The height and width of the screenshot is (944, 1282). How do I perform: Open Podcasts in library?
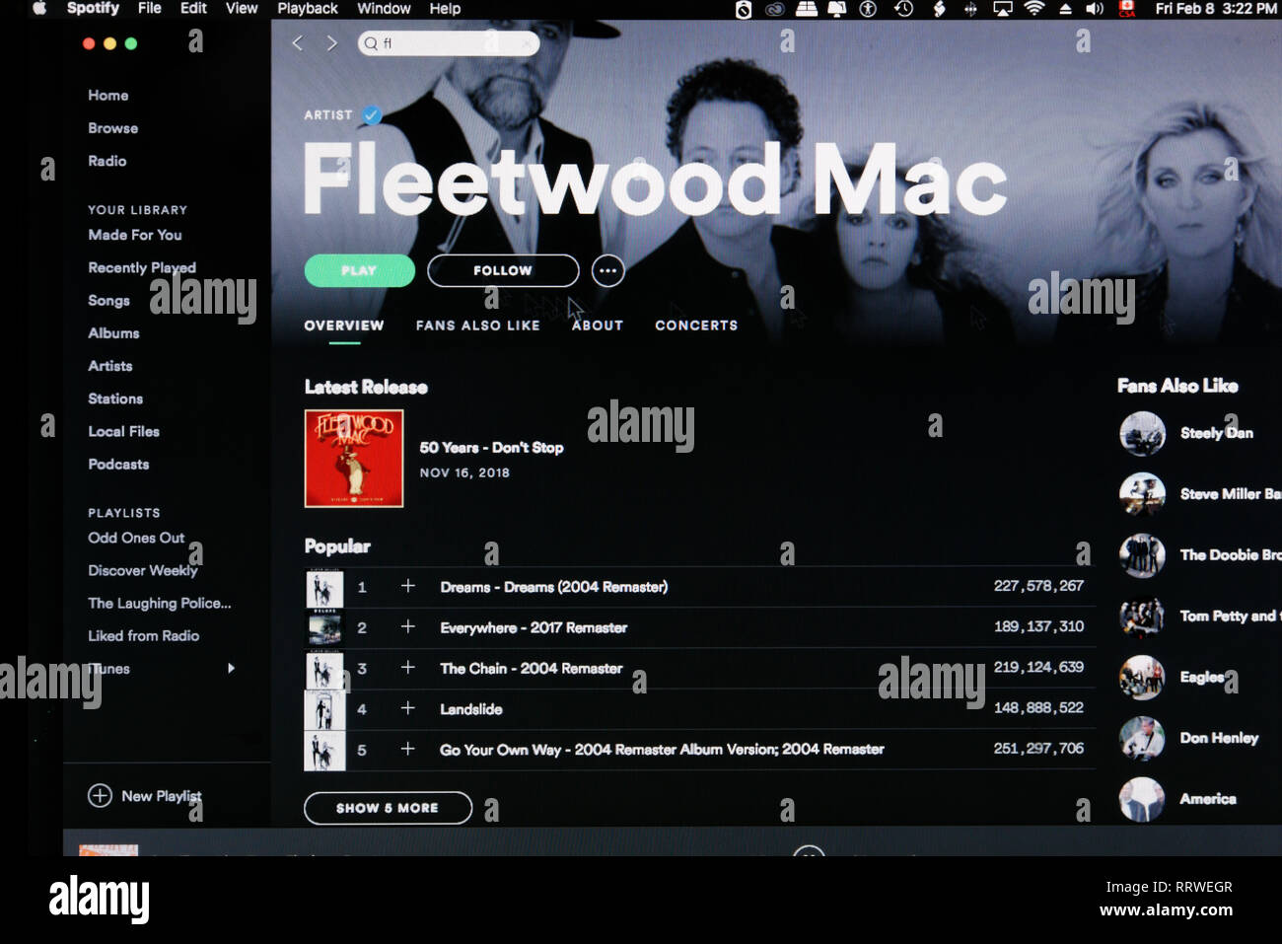(119, 464)
